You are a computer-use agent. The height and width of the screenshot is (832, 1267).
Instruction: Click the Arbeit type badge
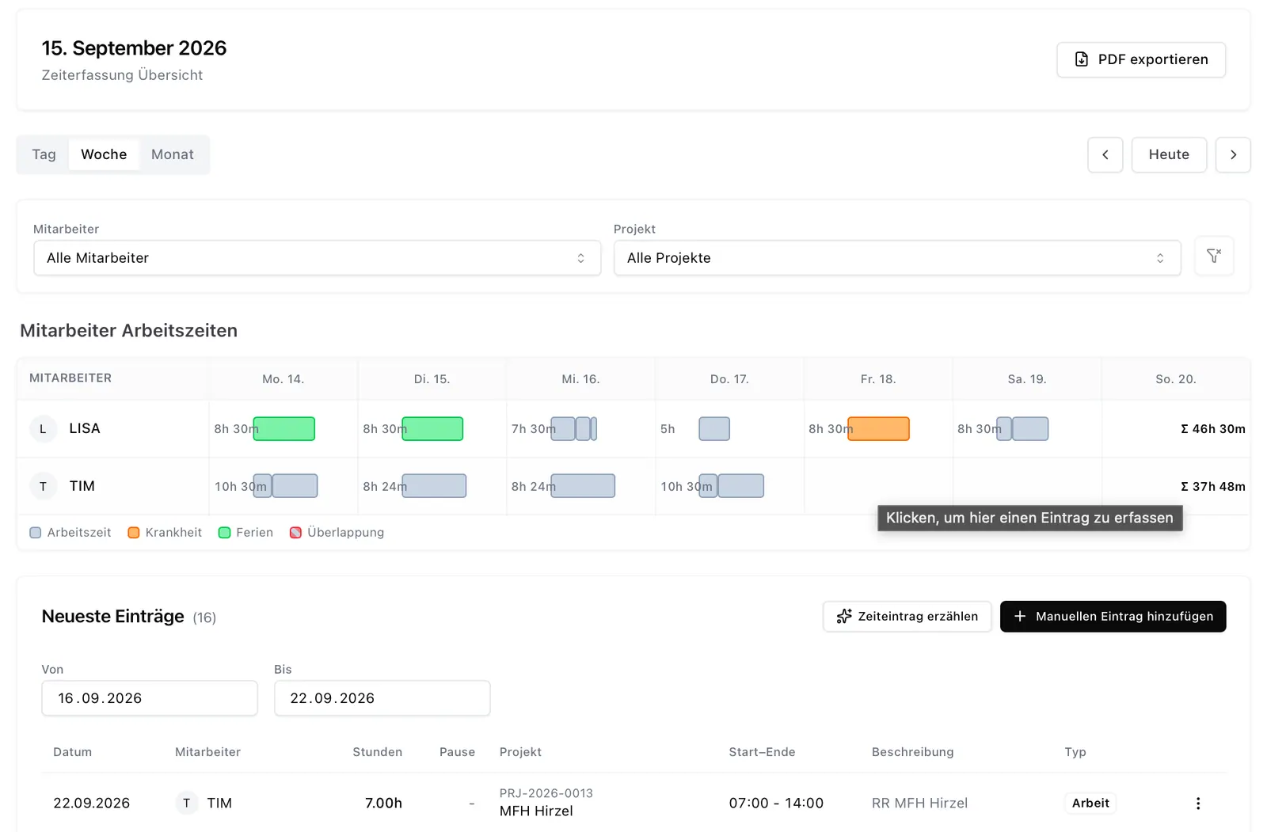click(1090, 803)
